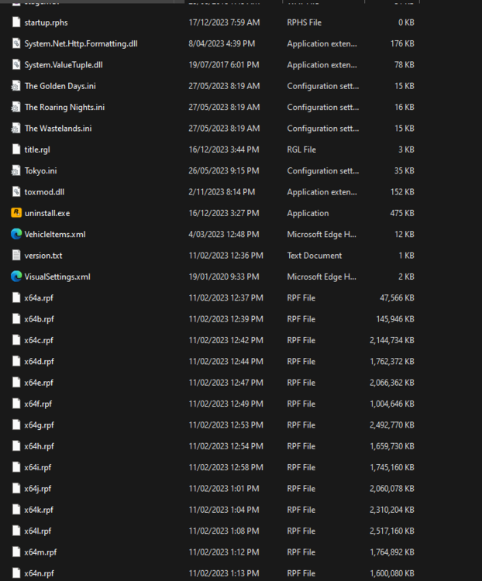This screenshot has width=482, height=581.
Task: Select the VehicleItems.xml file name
Action: [55, 234]
